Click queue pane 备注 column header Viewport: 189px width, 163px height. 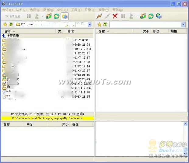click(x=82, y=124)
